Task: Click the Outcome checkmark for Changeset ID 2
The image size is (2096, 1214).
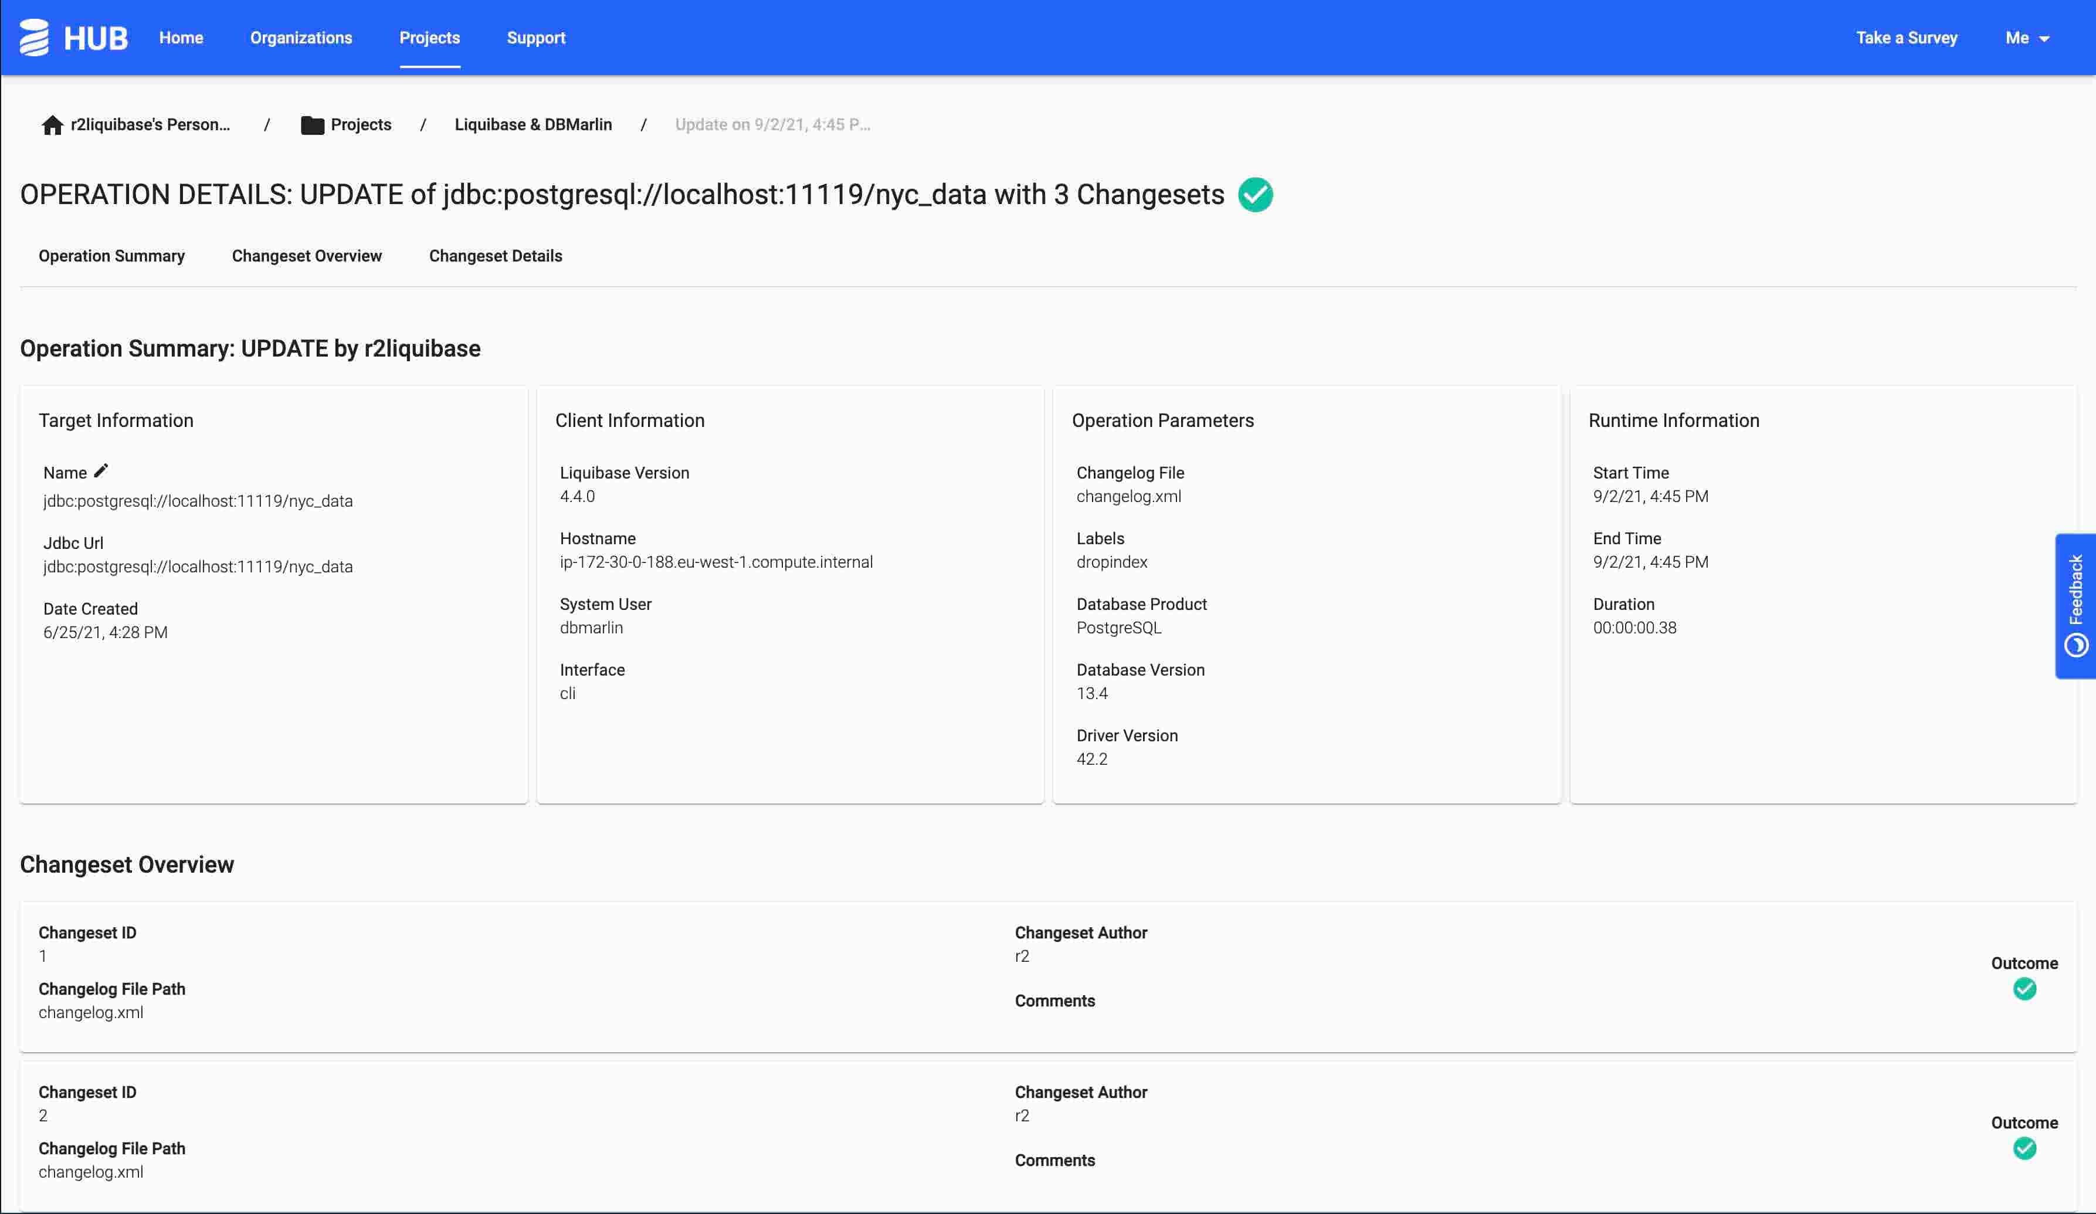Action: pyautogui.click(x=2024, y=1148)
